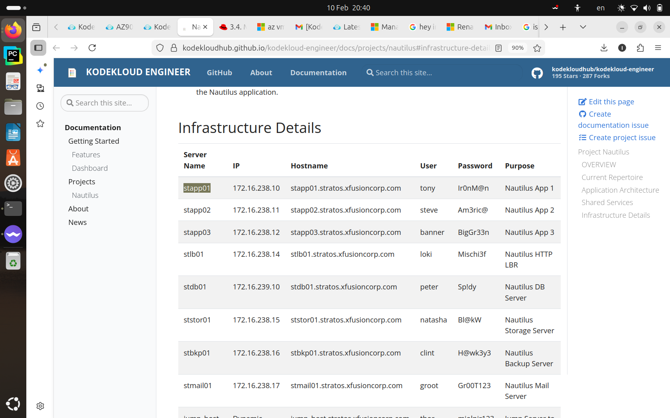
Task: Click the highlighted 'stapp01' server name
Action: click(197, 188)
